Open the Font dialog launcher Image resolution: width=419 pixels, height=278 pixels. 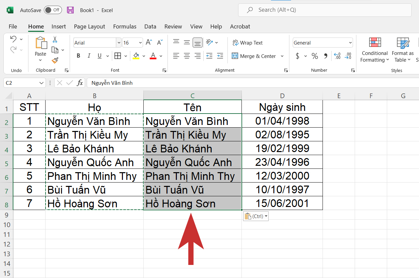pos(164,70)
